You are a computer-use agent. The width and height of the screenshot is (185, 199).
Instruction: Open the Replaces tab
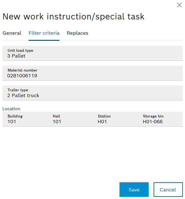click(77, 33)
